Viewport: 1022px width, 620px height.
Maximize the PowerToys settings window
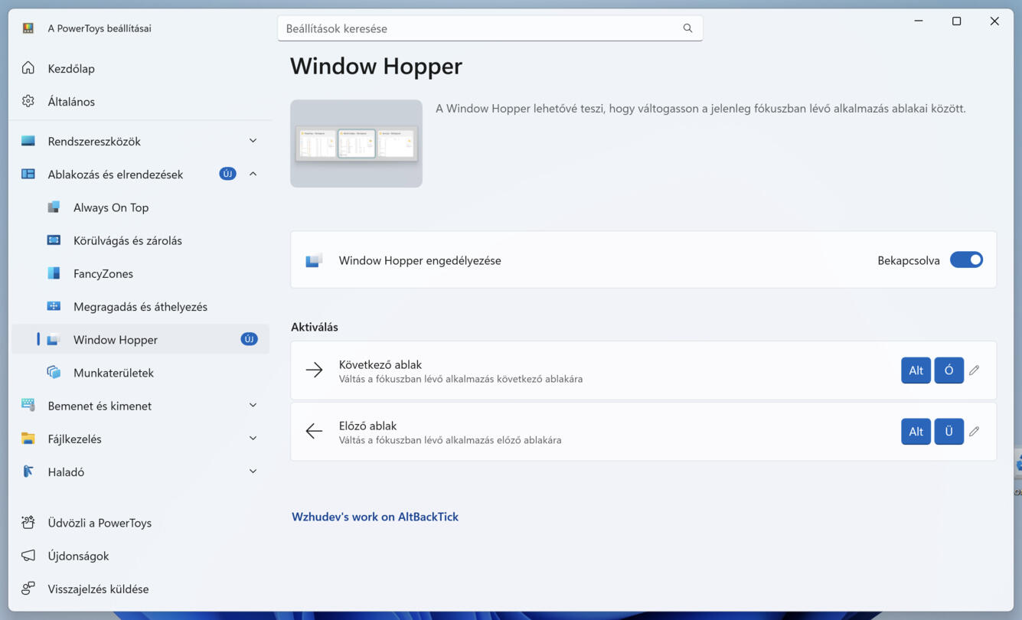(x=956, y=21)
